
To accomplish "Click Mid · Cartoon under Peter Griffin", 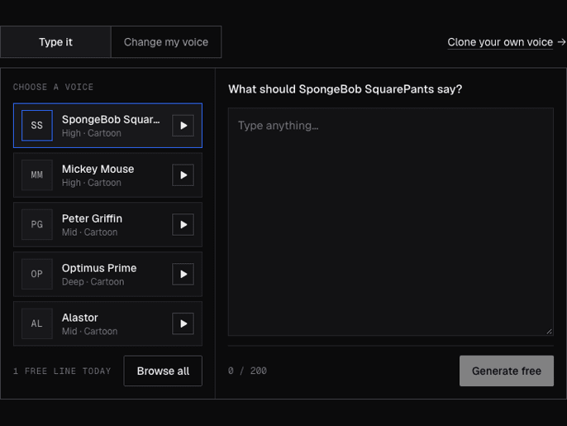I will (x=89, y=232).
